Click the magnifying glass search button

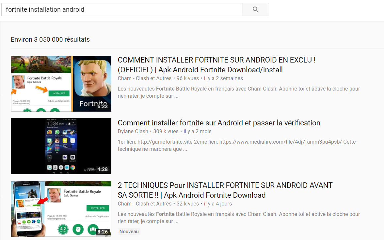click(256, 9)
